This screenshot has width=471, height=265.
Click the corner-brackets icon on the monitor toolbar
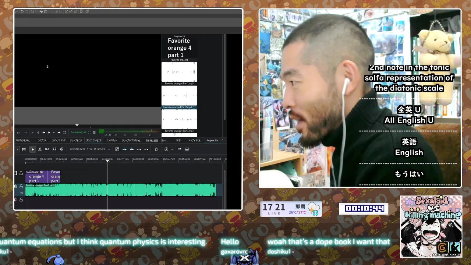(65, 132)
